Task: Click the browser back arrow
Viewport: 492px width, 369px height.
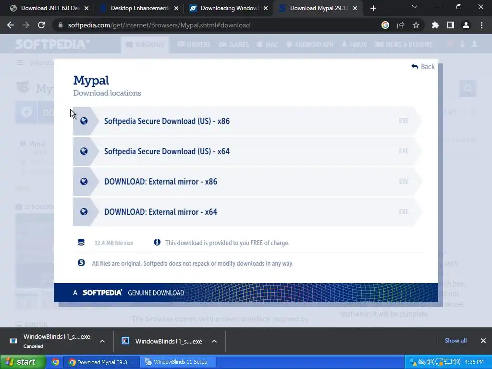Action: click(x=11, y=25)
